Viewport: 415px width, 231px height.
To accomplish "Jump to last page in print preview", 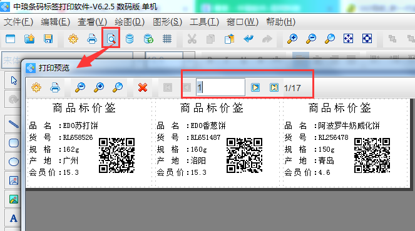I will (274, 87).
